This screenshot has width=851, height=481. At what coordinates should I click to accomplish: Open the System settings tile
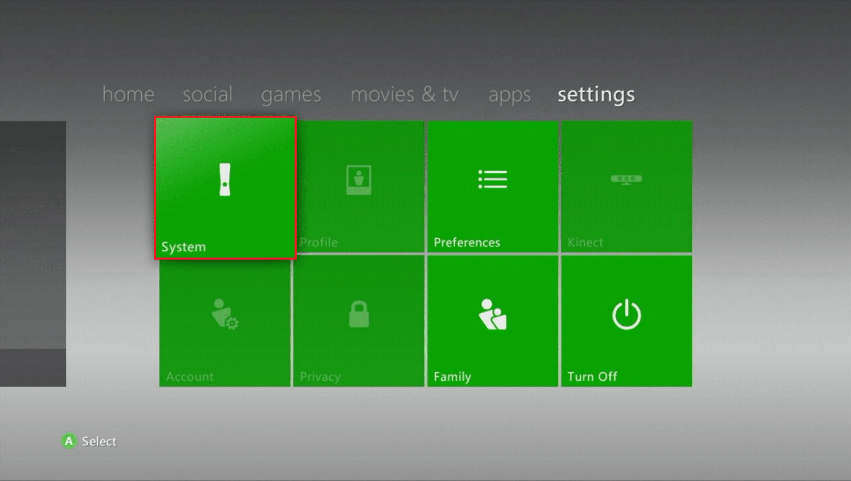click(225, 188)
